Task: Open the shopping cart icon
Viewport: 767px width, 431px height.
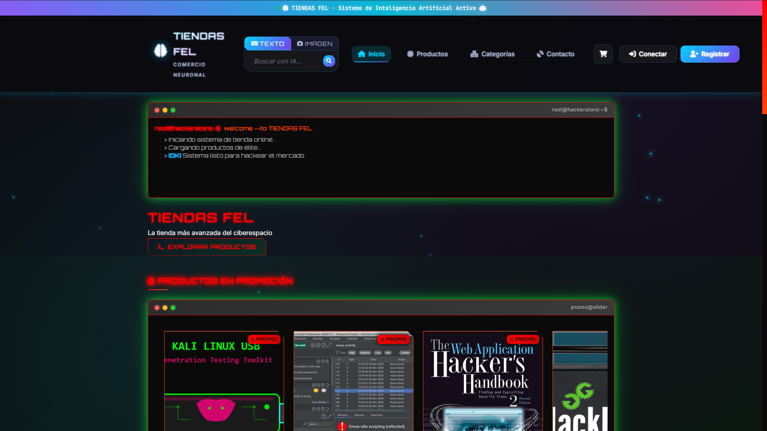Action: tap(603, 54)
